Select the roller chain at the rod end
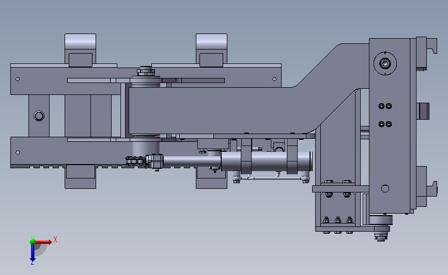This screenshot has height=275, width=448. click(x=136, y=161)
